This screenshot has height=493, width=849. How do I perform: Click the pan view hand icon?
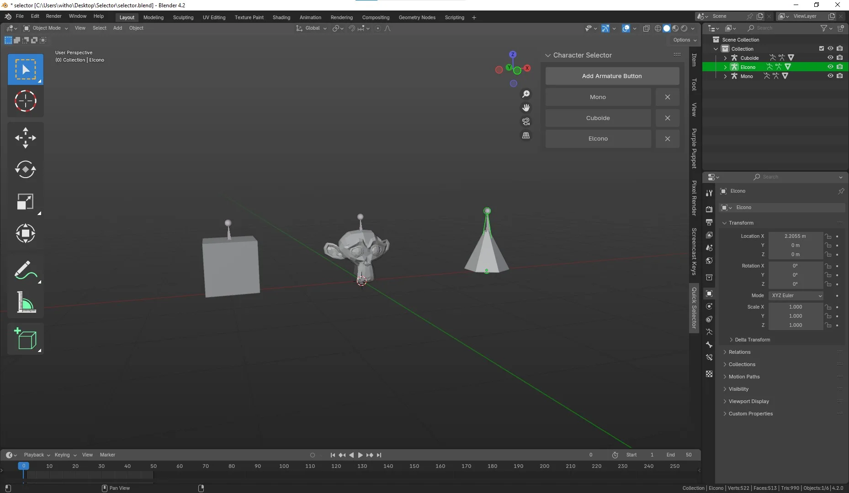526,108
